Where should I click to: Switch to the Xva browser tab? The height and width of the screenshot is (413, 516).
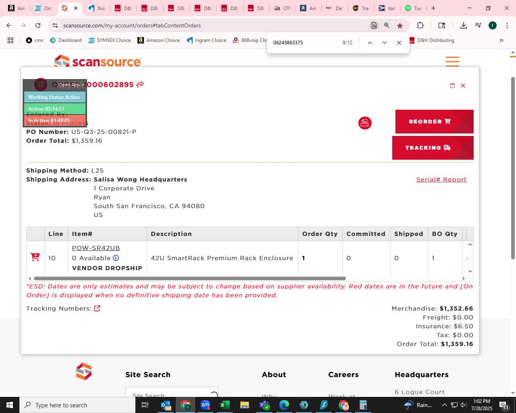pyautogui.click(x=97, y=8)
